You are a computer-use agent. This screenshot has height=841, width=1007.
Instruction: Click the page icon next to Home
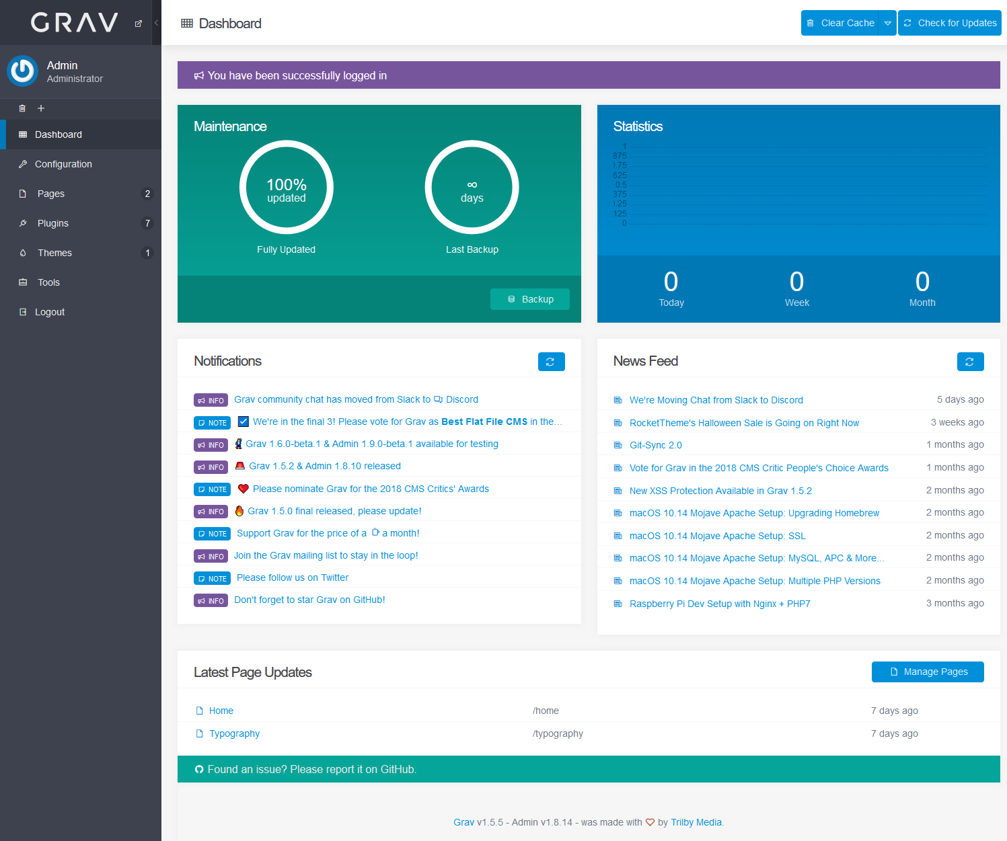[199, 711]
